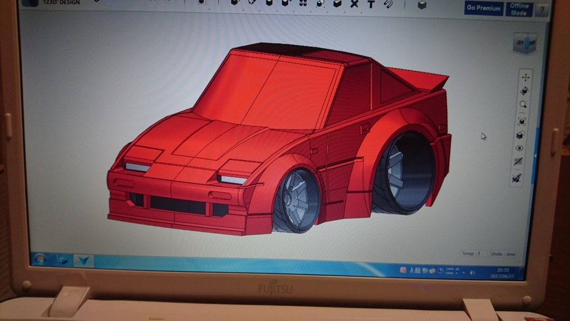Select the Pan tool in navigation bar

[525, 77]
